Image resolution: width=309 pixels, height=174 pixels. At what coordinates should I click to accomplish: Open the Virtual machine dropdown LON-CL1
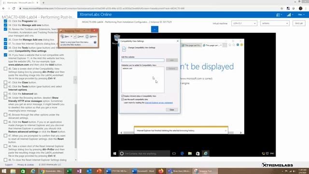coord(244,23)
